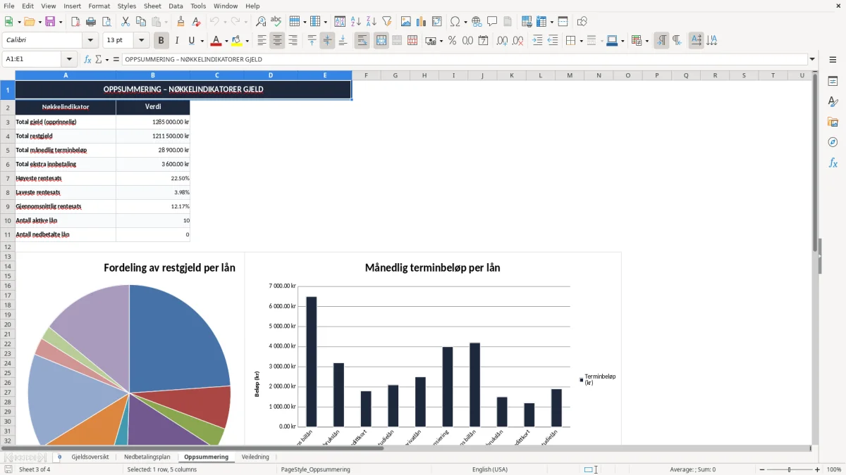Click the Clear Direct Formatting icon
Viewport: 846px width, 475px height.
[x=197, y=22]
